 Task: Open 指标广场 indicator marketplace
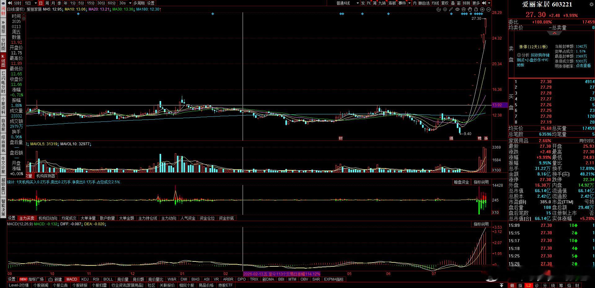click(32, 279)
